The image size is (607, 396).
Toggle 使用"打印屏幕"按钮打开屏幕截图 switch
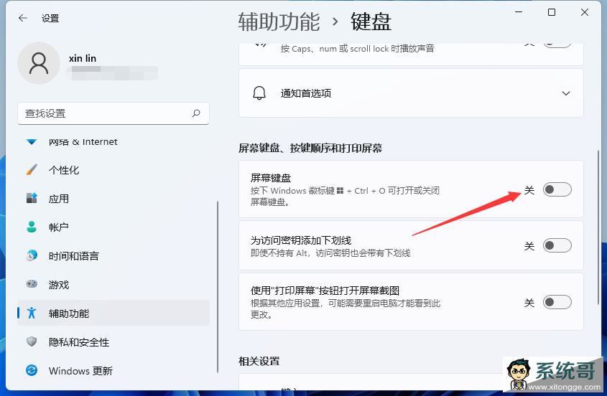click(x=557, y=302)
